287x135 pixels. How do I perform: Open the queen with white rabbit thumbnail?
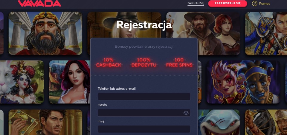tap(22, 82)
